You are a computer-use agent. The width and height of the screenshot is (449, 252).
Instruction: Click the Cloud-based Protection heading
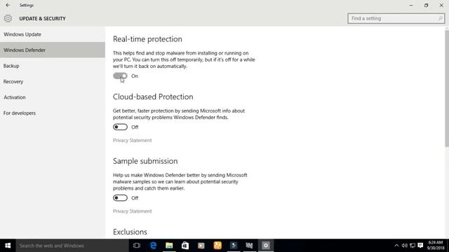(x=153, y=97)
